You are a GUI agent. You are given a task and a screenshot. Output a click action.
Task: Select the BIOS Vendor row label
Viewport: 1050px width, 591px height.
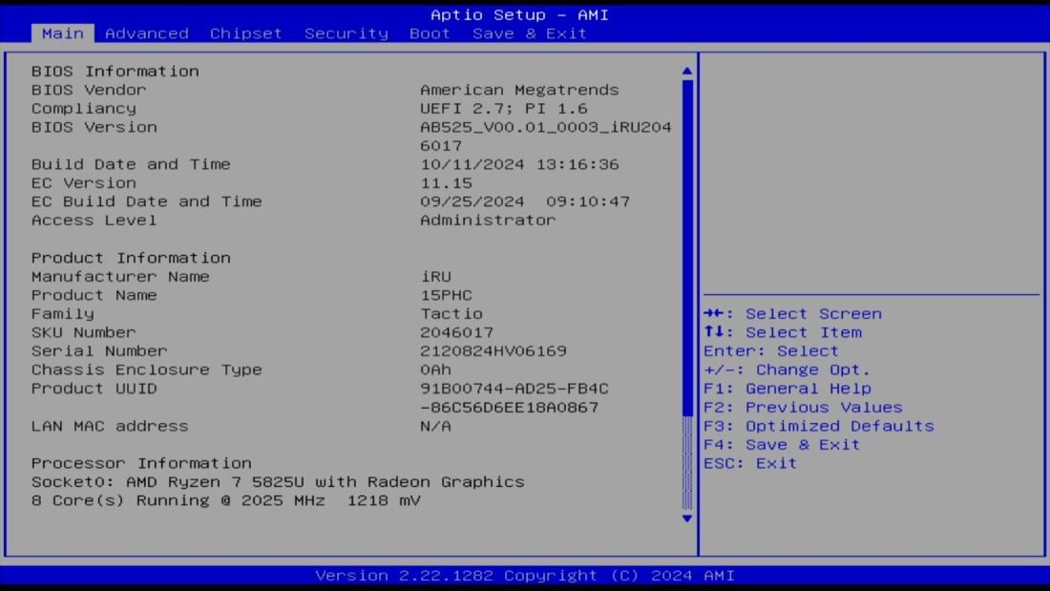(x=89, y=90)
